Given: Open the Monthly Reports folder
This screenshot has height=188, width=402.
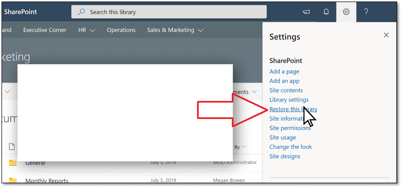Looking at the screenshot, I should (47, 181).
